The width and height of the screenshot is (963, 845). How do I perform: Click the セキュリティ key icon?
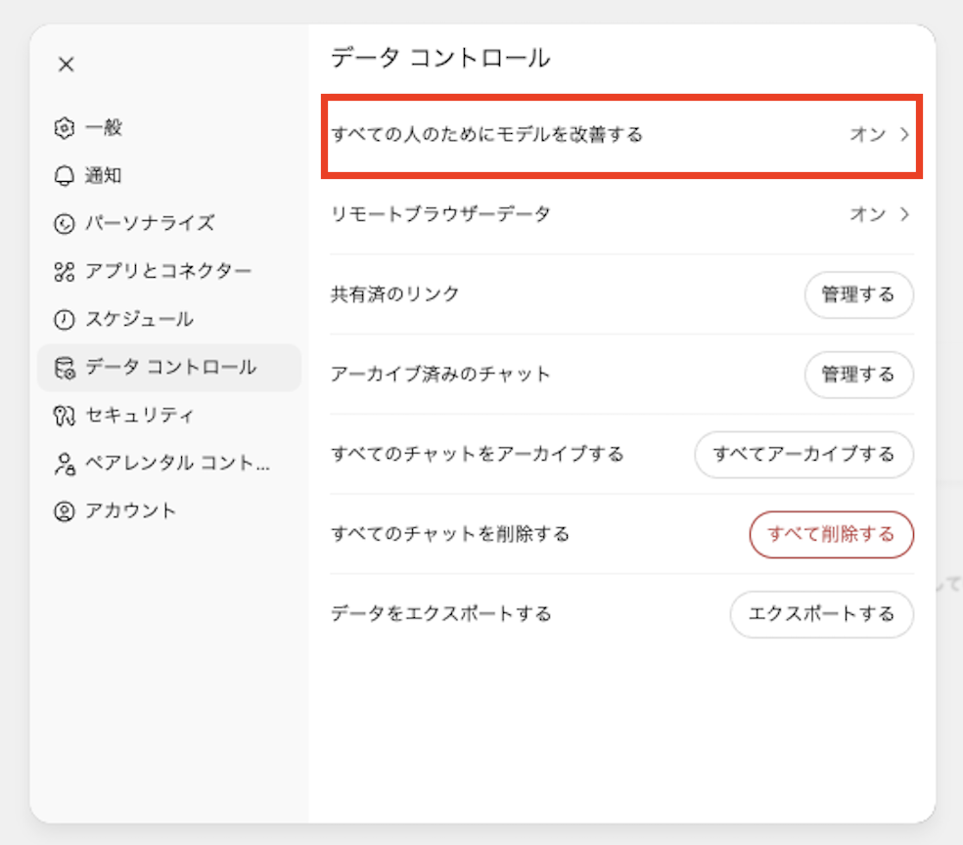coord(65,416)
